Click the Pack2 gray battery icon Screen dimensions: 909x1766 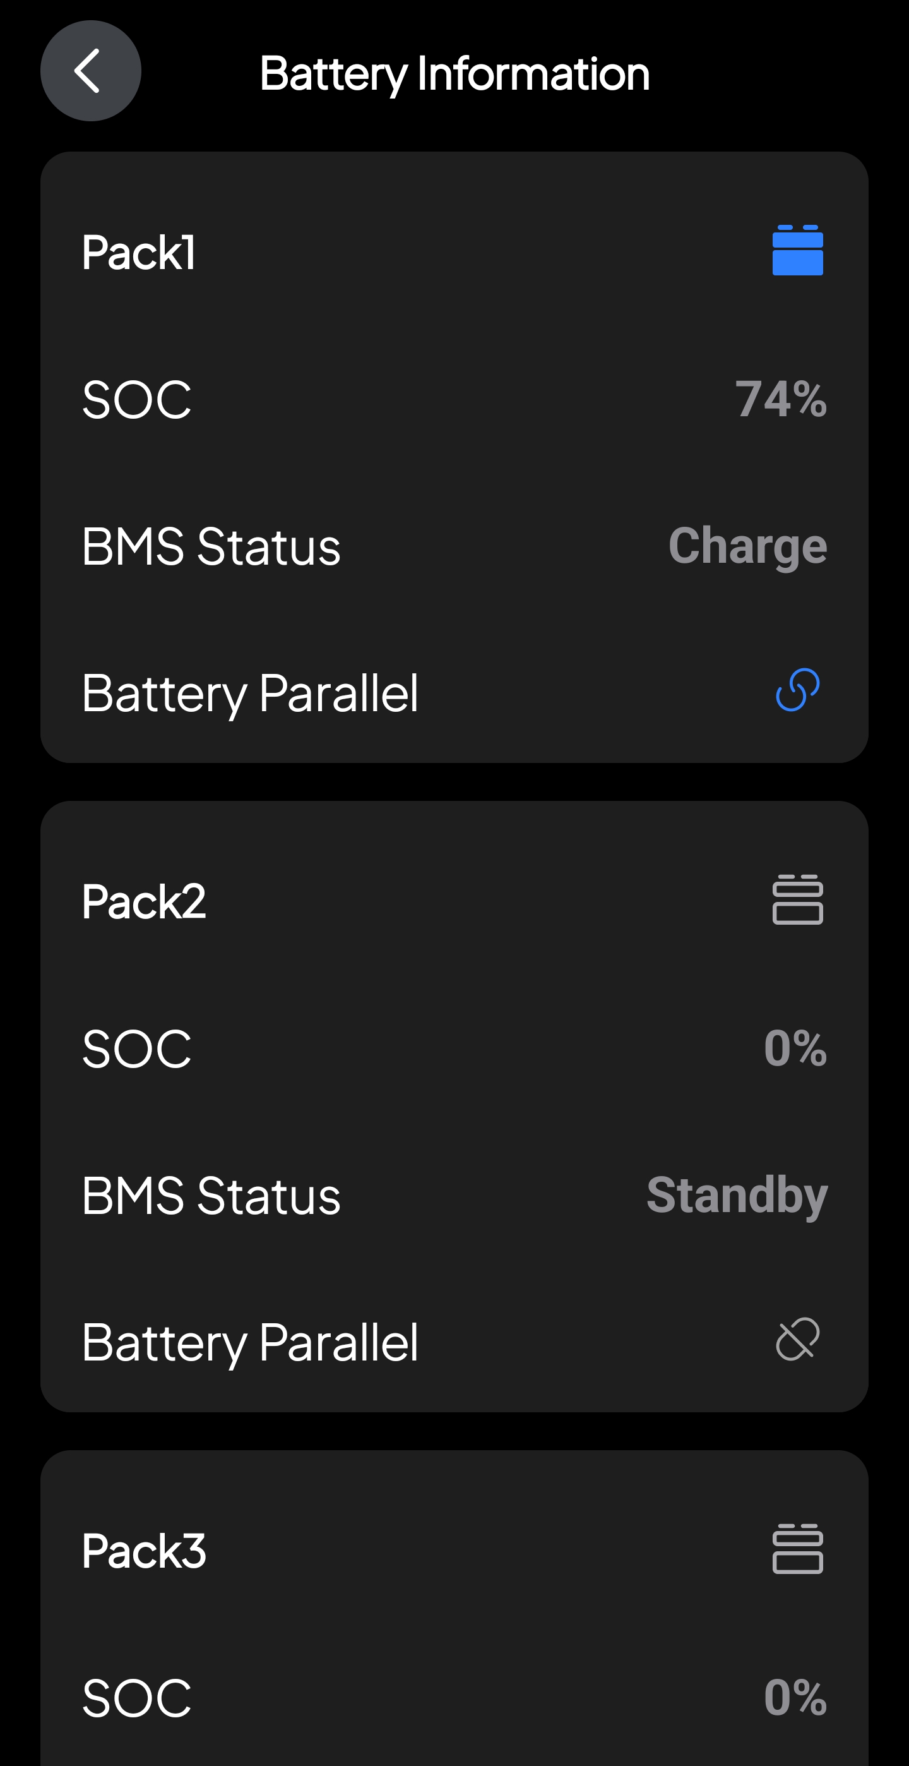[x=797, y=899]
